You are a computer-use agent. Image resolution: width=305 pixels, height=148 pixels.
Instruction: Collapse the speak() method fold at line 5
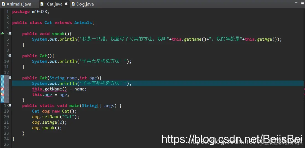tap(10, 33)
